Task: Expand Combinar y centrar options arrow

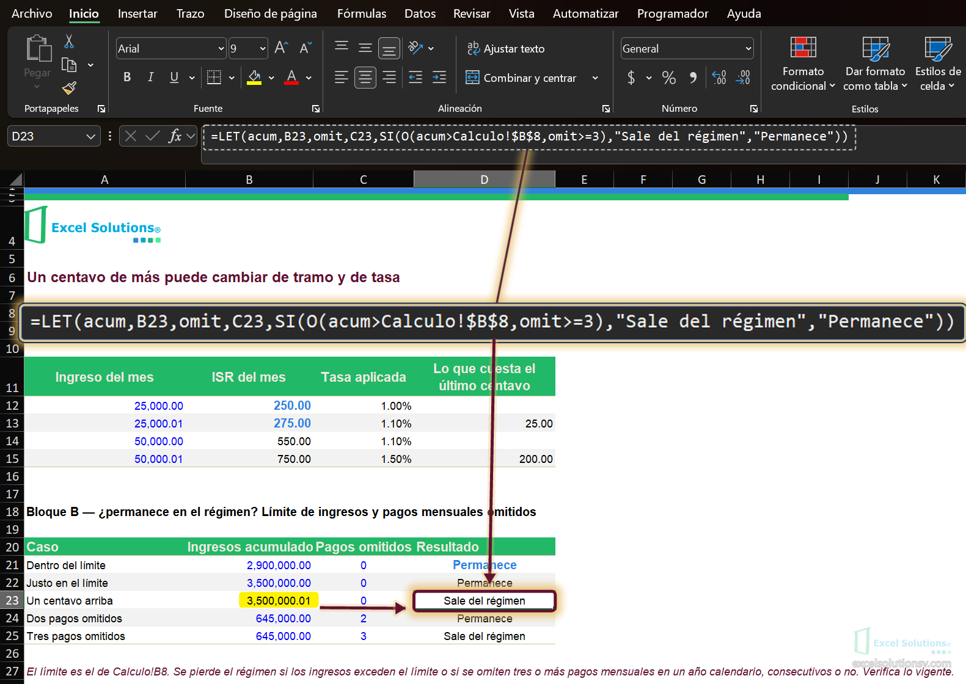Action: (x=595, y=78)
